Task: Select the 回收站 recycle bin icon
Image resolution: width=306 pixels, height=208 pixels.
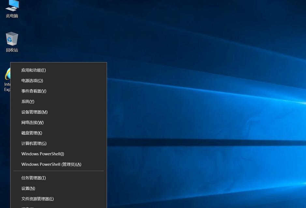Action: click(12, 42)
